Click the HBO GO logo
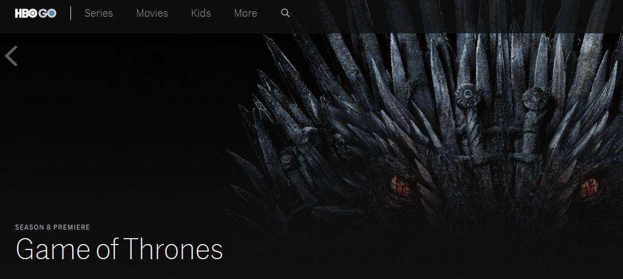Image resolution: width=623 pixels, height=279 pixels. pyautogui.click(x=36, y=13)
